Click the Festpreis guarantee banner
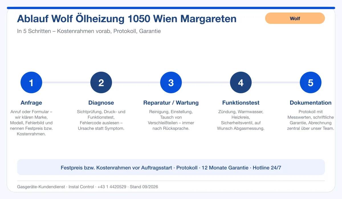Screen dimensions: 342x199 tap(171, 167)
